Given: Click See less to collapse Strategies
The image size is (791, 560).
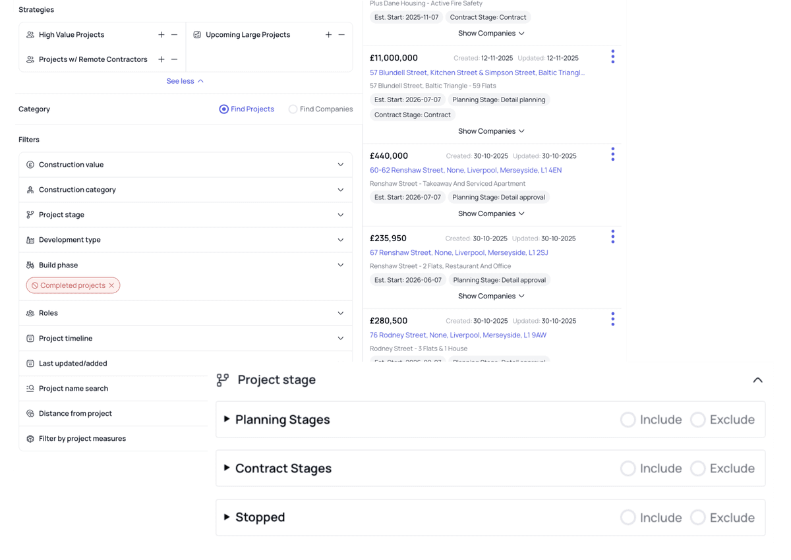Looking at the screenshot, I should pos(185,80).
